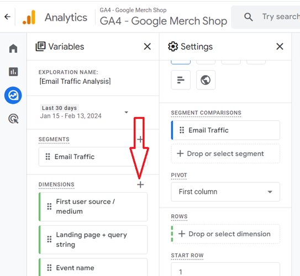Click drag handle of First user source dimension
The width and height of the screenshot is (300, 276).
(x=49, y=206)
